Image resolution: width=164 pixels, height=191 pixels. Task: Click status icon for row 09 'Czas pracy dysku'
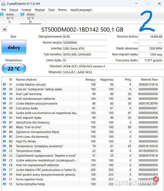pyautogui.click(x=5, y=108)
